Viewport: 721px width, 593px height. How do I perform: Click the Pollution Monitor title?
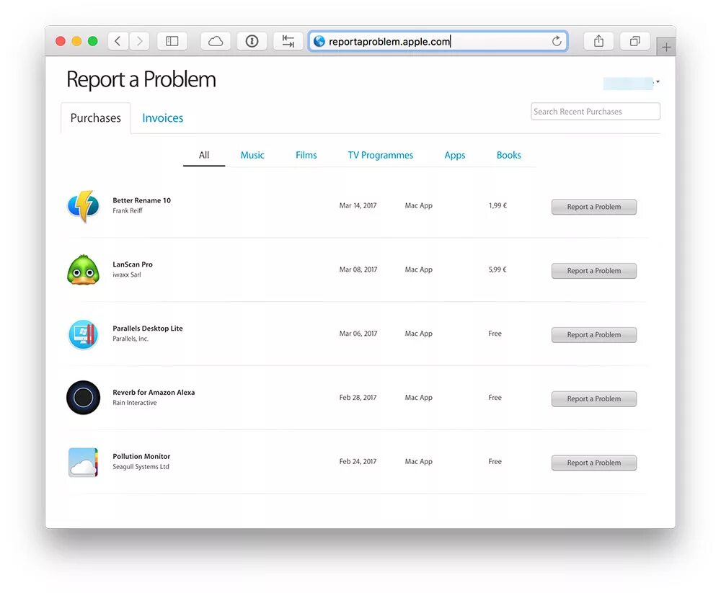tap(141, 456)
